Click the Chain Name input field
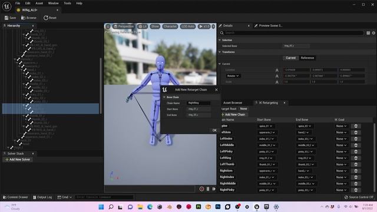Viewport: 377px width, 212px height. pos(199,103)
